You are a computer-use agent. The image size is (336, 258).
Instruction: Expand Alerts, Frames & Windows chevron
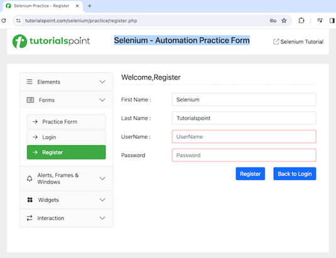point(102,178)
